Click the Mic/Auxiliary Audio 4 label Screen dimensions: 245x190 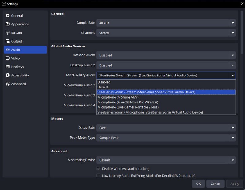(x=79, y=105)
